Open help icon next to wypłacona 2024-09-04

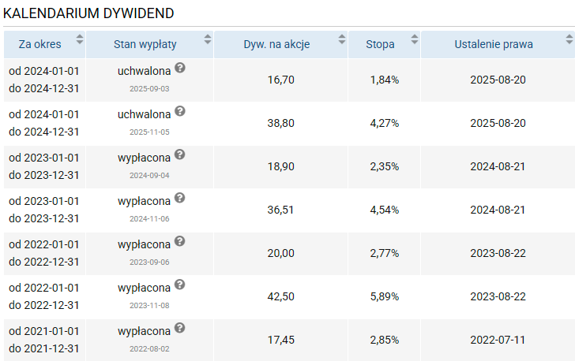point(180,154)
